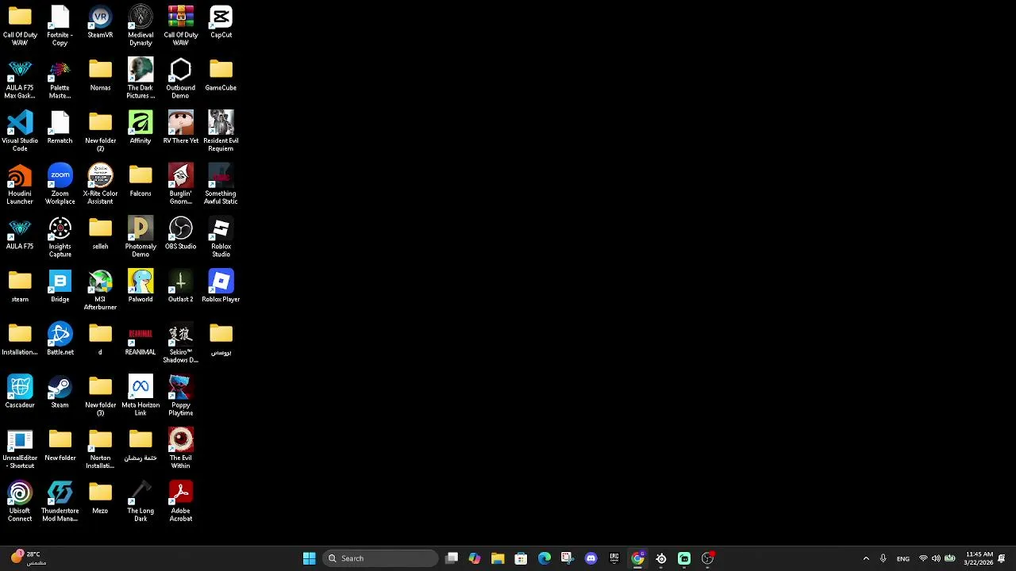This screenshot has height=571, width=1016.
Task: Launch Microsoft Edge from the taskbar
Action: coord(545,558)
